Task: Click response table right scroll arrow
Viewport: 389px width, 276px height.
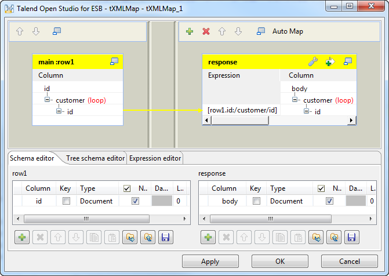Action: [x=351, y=121]
